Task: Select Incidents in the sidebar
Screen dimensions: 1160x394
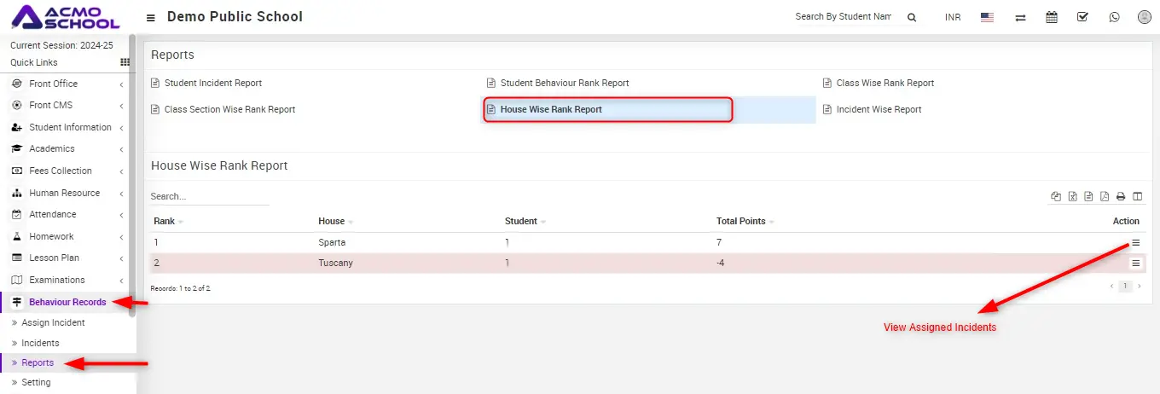Action: coord(40,343)
